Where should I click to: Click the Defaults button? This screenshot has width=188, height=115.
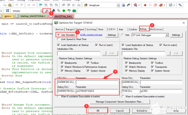[142, 111]
